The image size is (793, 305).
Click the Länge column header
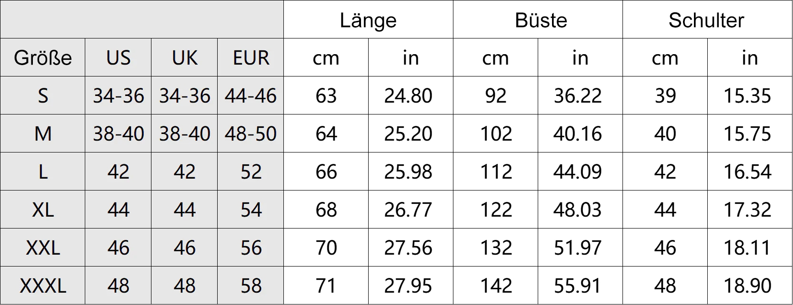coord(368,20)
